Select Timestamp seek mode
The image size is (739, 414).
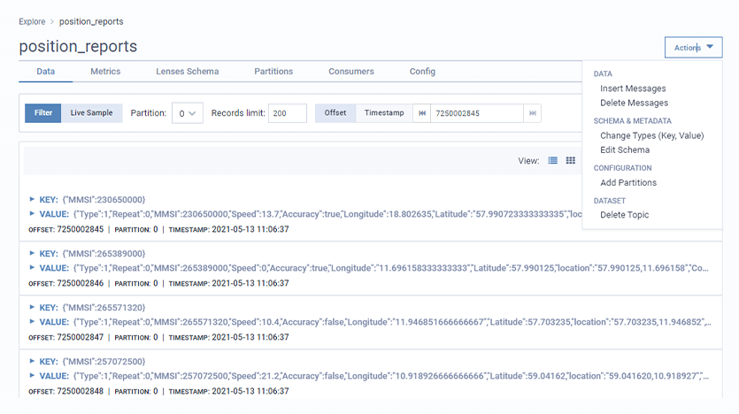click(383, 113)
